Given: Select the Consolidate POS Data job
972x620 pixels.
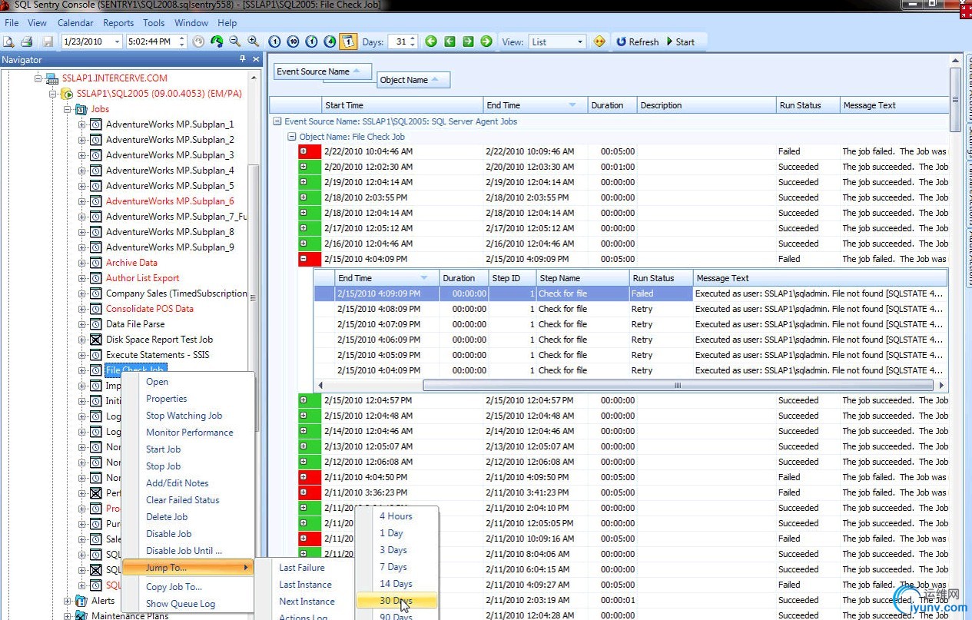Looking at the screenshot, I should pyautogui.click(x=150, y=309).
